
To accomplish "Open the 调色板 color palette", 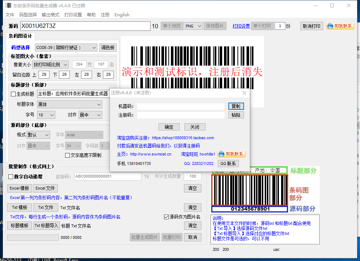I will (108, 47).
